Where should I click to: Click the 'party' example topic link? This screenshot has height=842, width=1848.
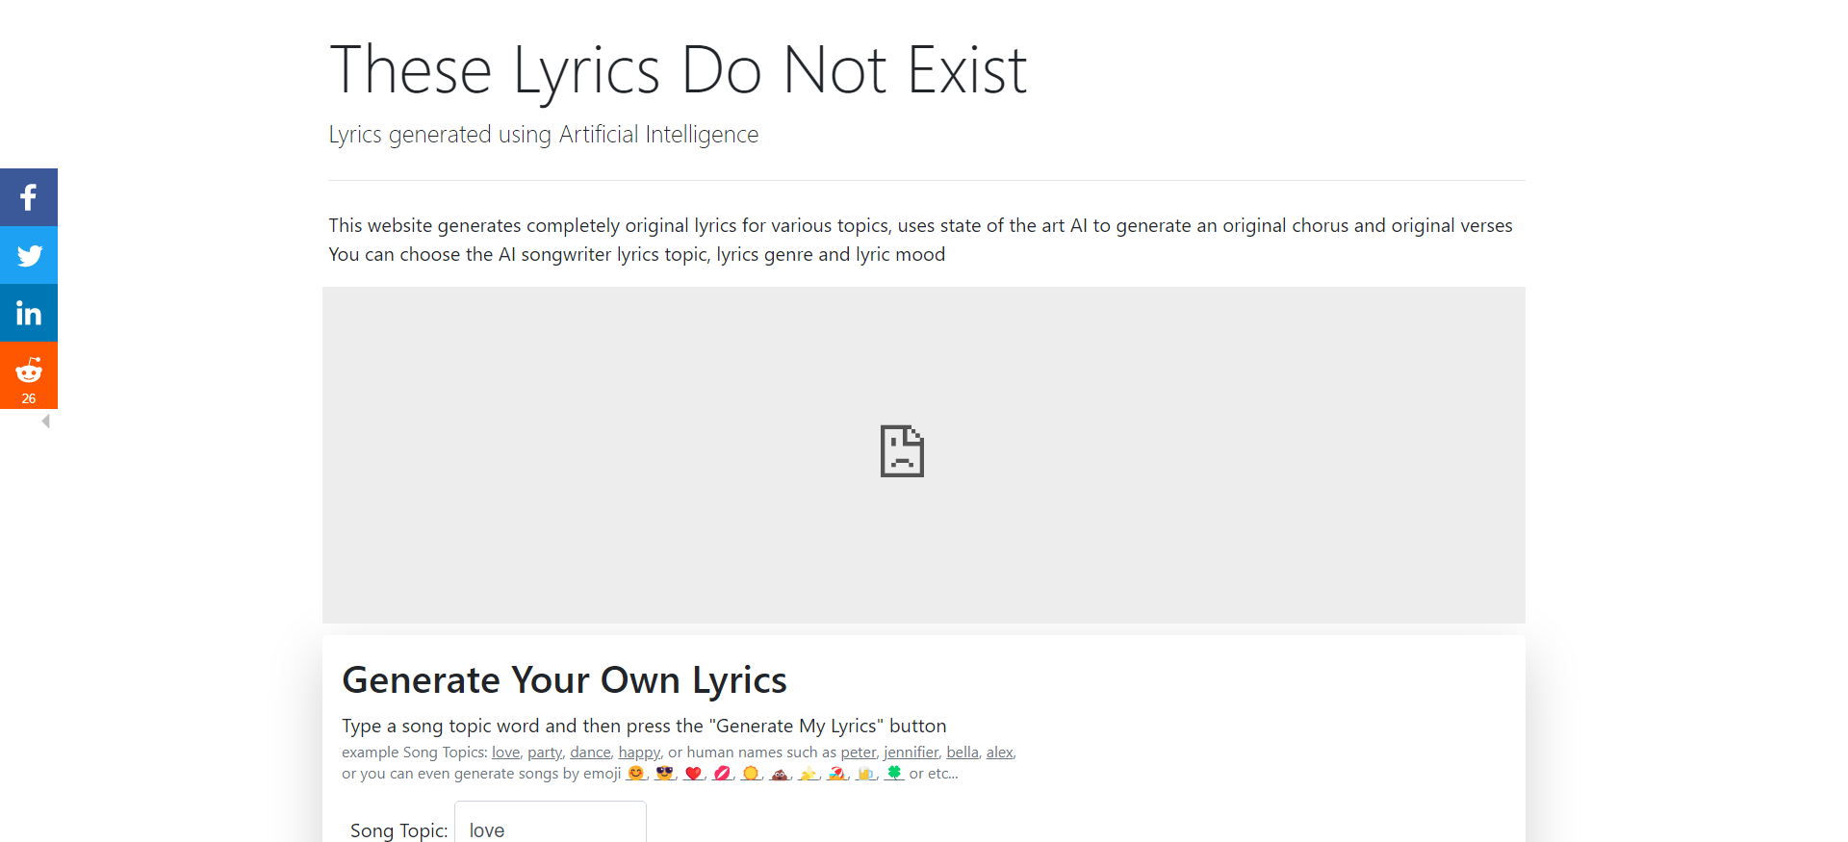pos(544,753)
